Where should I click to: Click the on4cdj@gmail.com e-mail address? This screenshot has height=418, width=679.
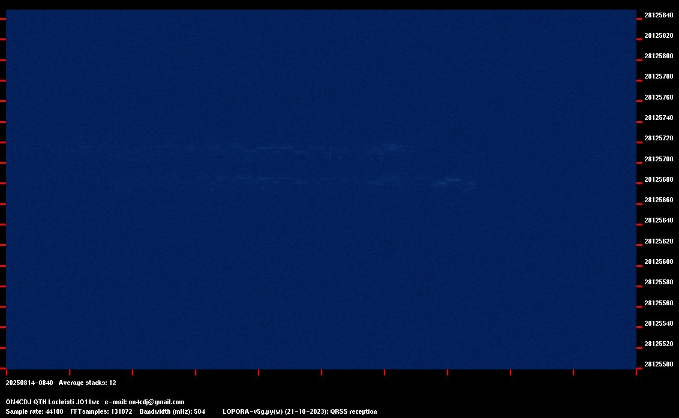coord(157,402)
